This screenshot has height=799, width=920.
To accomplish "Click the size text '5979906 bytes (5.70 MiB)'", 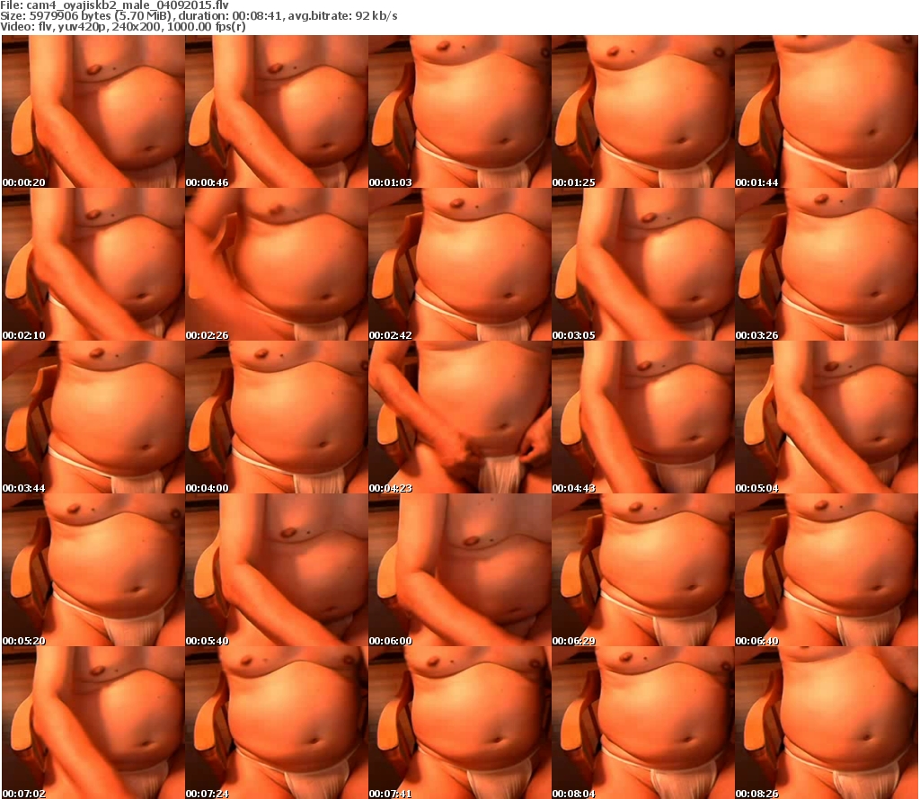I will (101, 16).
